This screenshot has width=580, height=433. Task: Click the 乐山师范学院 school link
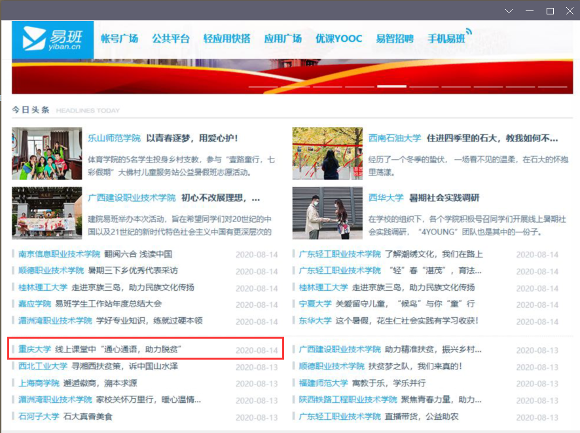click(115, 138)
